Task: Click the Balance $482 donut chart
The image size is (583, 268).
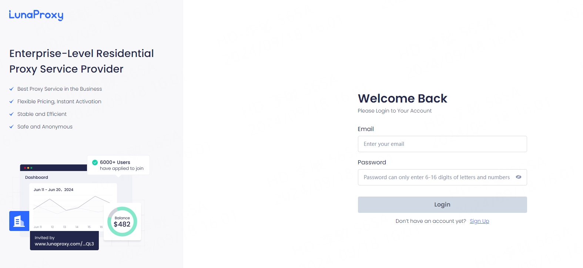Action: [x=122, y=221]
